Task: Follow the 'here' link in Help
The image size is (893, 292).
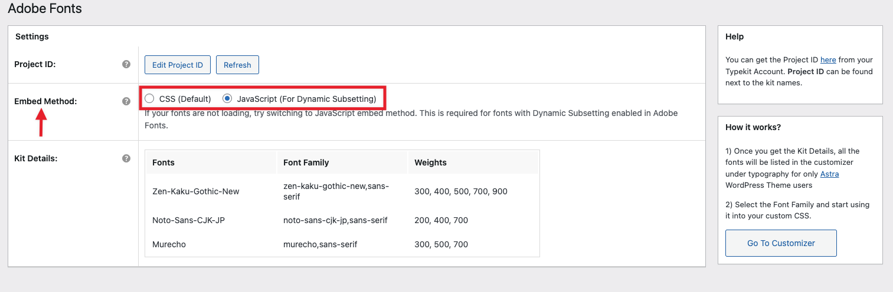Action: (828, 59)
